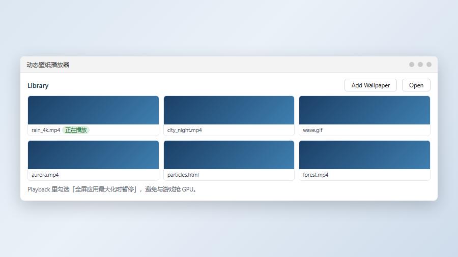Click the city_night.mp4 file name

click(x=185, y=130)
